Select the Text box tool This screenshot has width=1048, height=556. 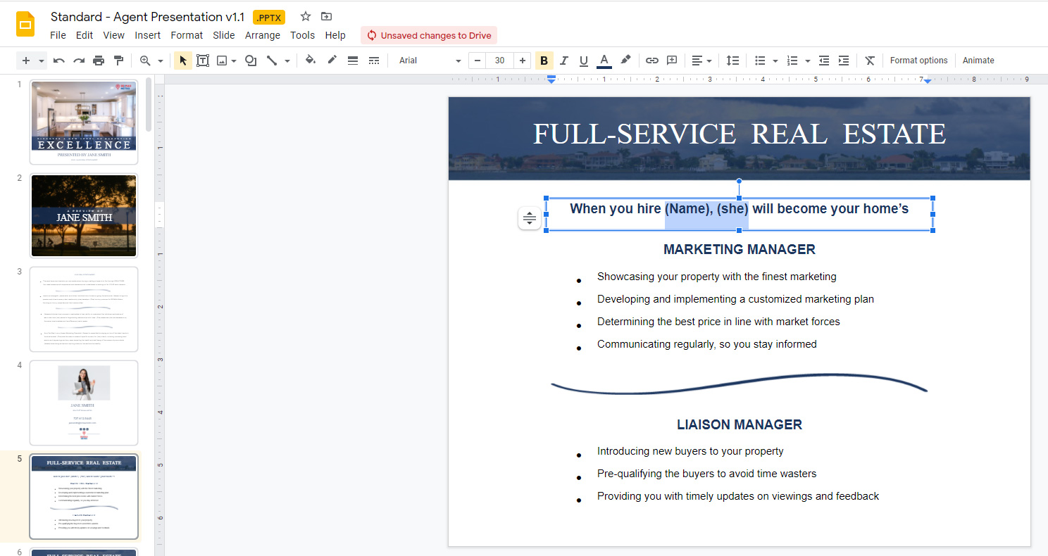click(x=203, y=61)
